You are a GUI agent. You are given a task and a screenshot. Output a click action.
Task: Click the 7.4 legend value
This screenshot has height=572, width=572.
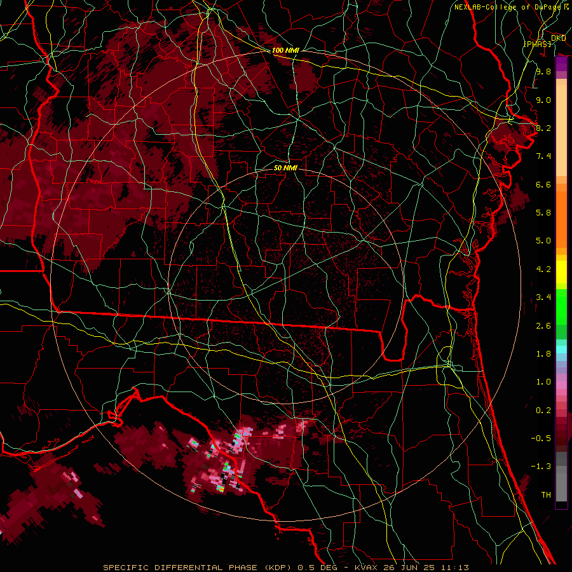543,156
